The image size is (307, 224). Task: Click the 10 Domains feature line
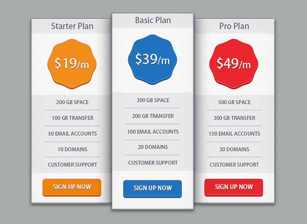click(72, 149)
